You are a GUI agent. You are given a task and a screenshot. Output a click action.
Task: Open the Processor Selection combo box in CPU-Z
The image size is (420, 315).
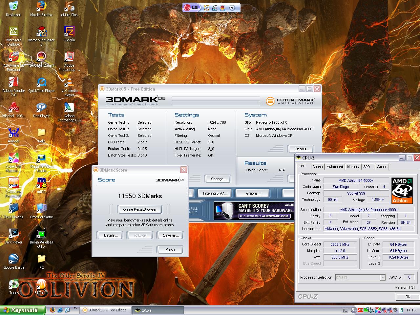(360, 278)
